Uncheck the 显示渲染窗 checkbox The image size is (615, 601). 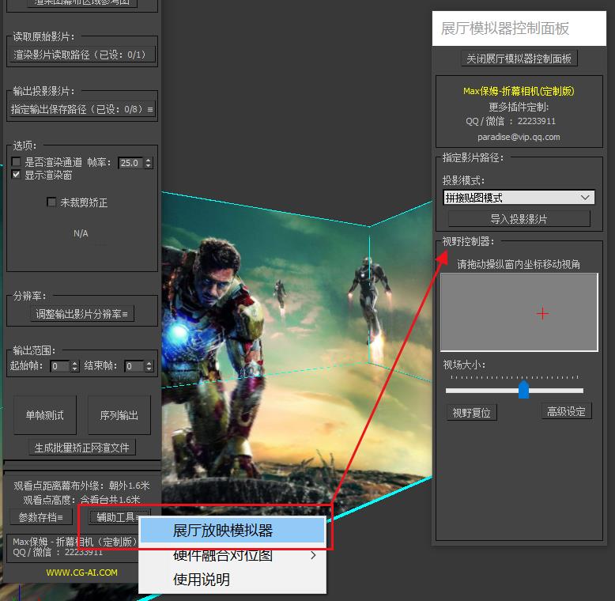pyautogui.click(x=17, y=175)
